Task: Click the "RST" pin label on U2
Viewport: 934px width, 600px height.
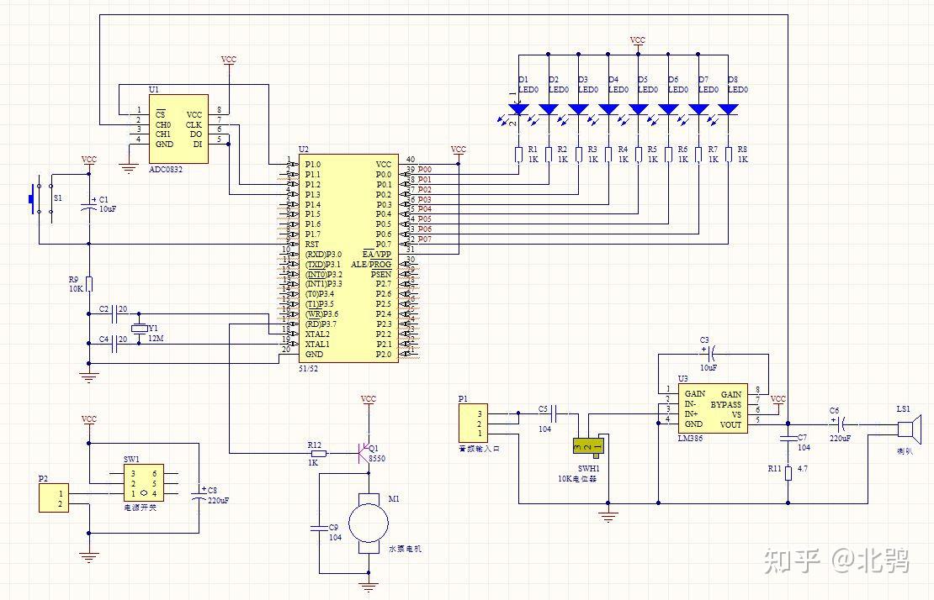Action: pos(311,245)
